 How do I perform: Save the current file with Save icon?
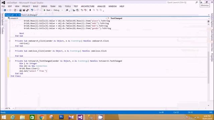pyautogui.click(x=24, y=10)
